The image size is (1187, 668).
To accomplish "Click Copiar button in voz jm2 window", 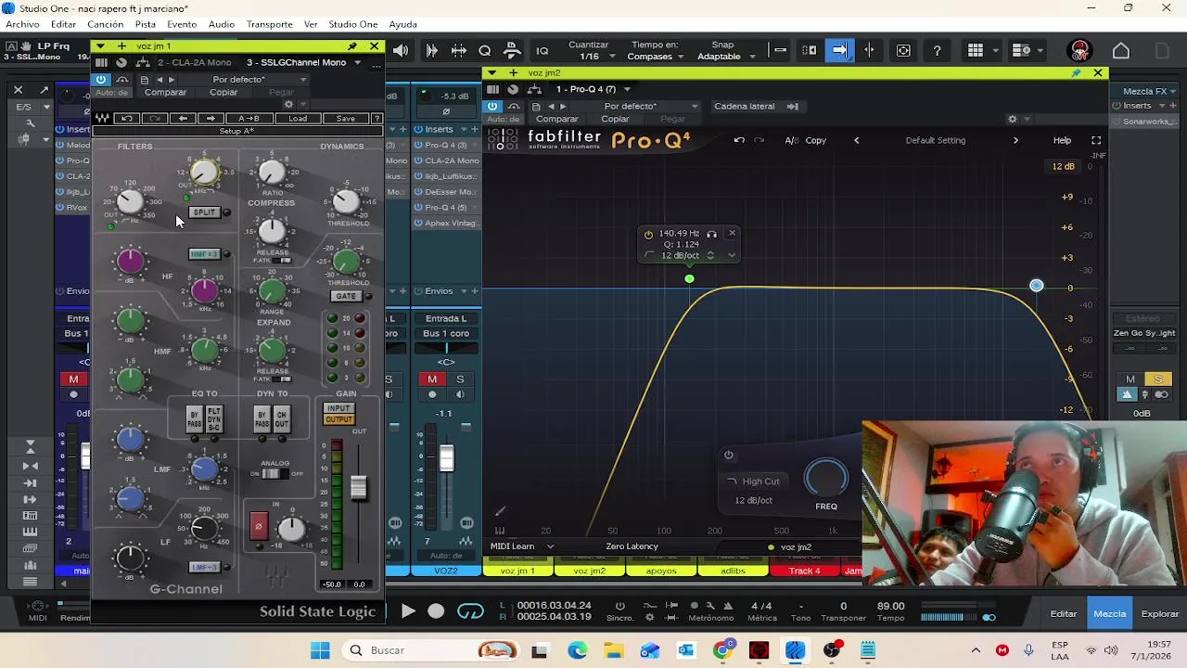I will point(615,119).
